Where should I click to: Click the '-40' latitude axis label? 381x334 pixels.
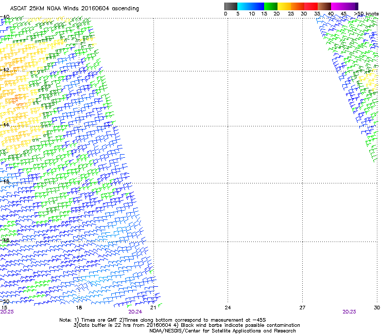pos(5,17)
